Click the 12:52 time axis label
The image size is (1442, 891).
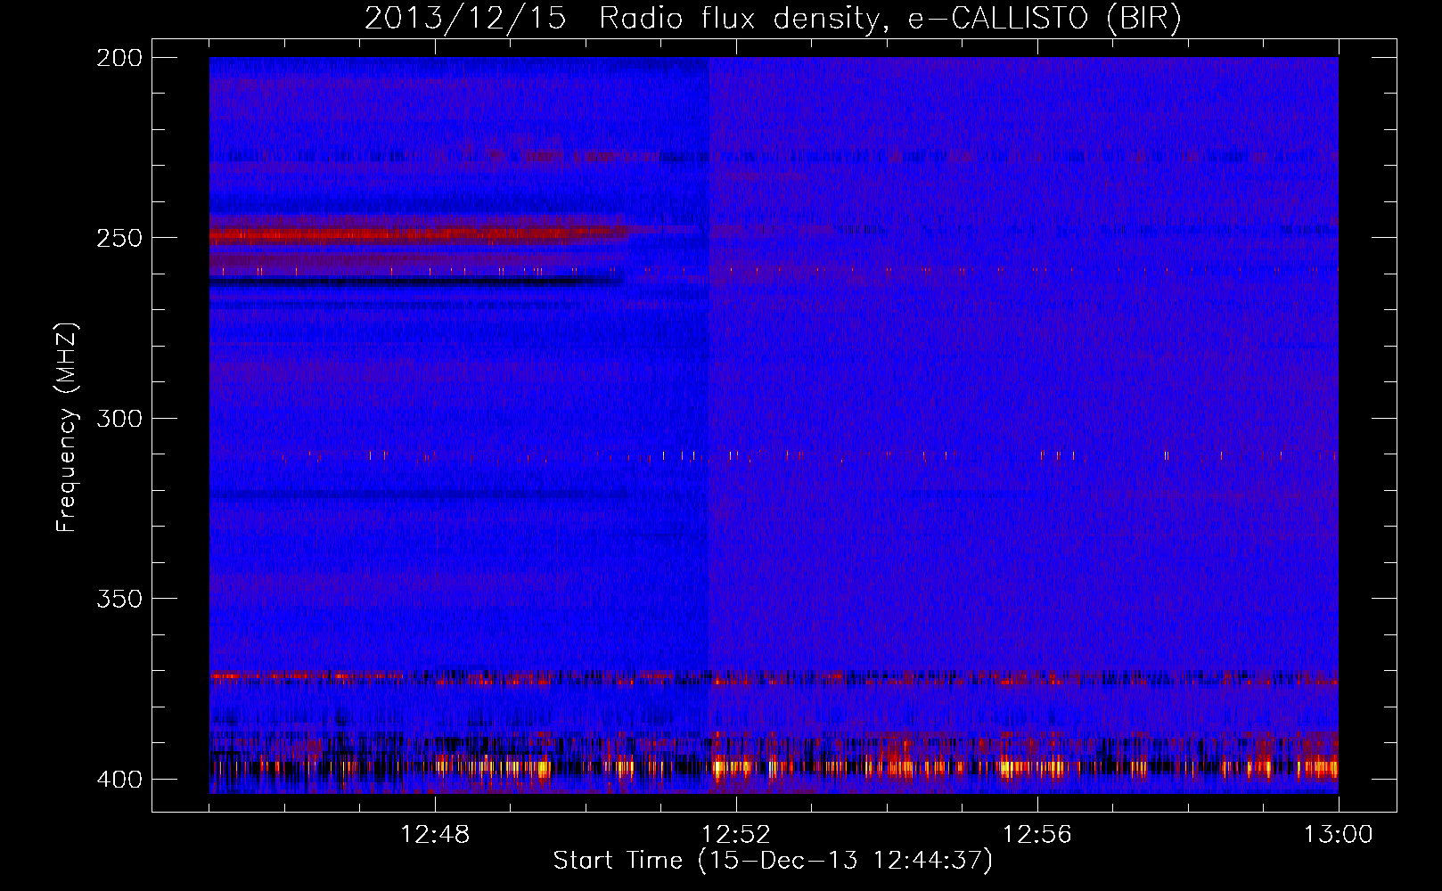click(x=736, y=835)
